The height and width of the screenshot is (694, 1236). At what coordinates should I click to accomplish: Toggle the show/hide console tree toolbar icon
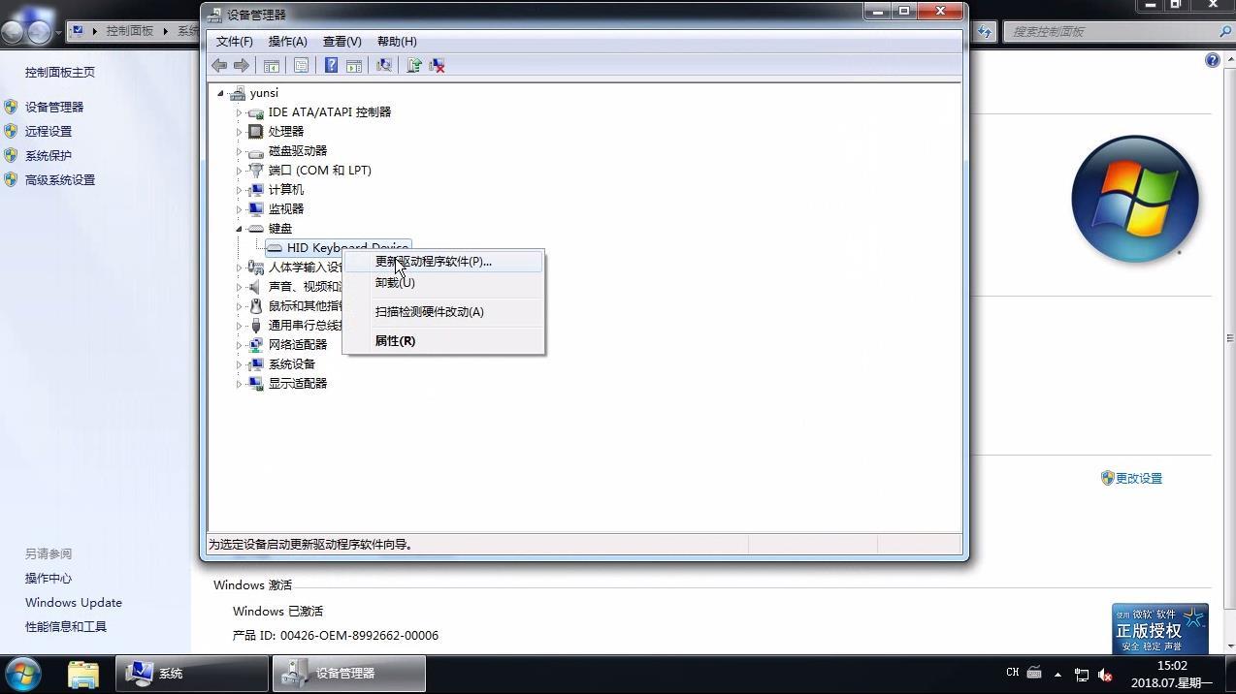point(272,65)
